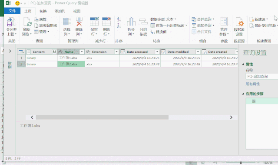
Task: Click the 删除列 remove columns icon
Action: (79, 22)
